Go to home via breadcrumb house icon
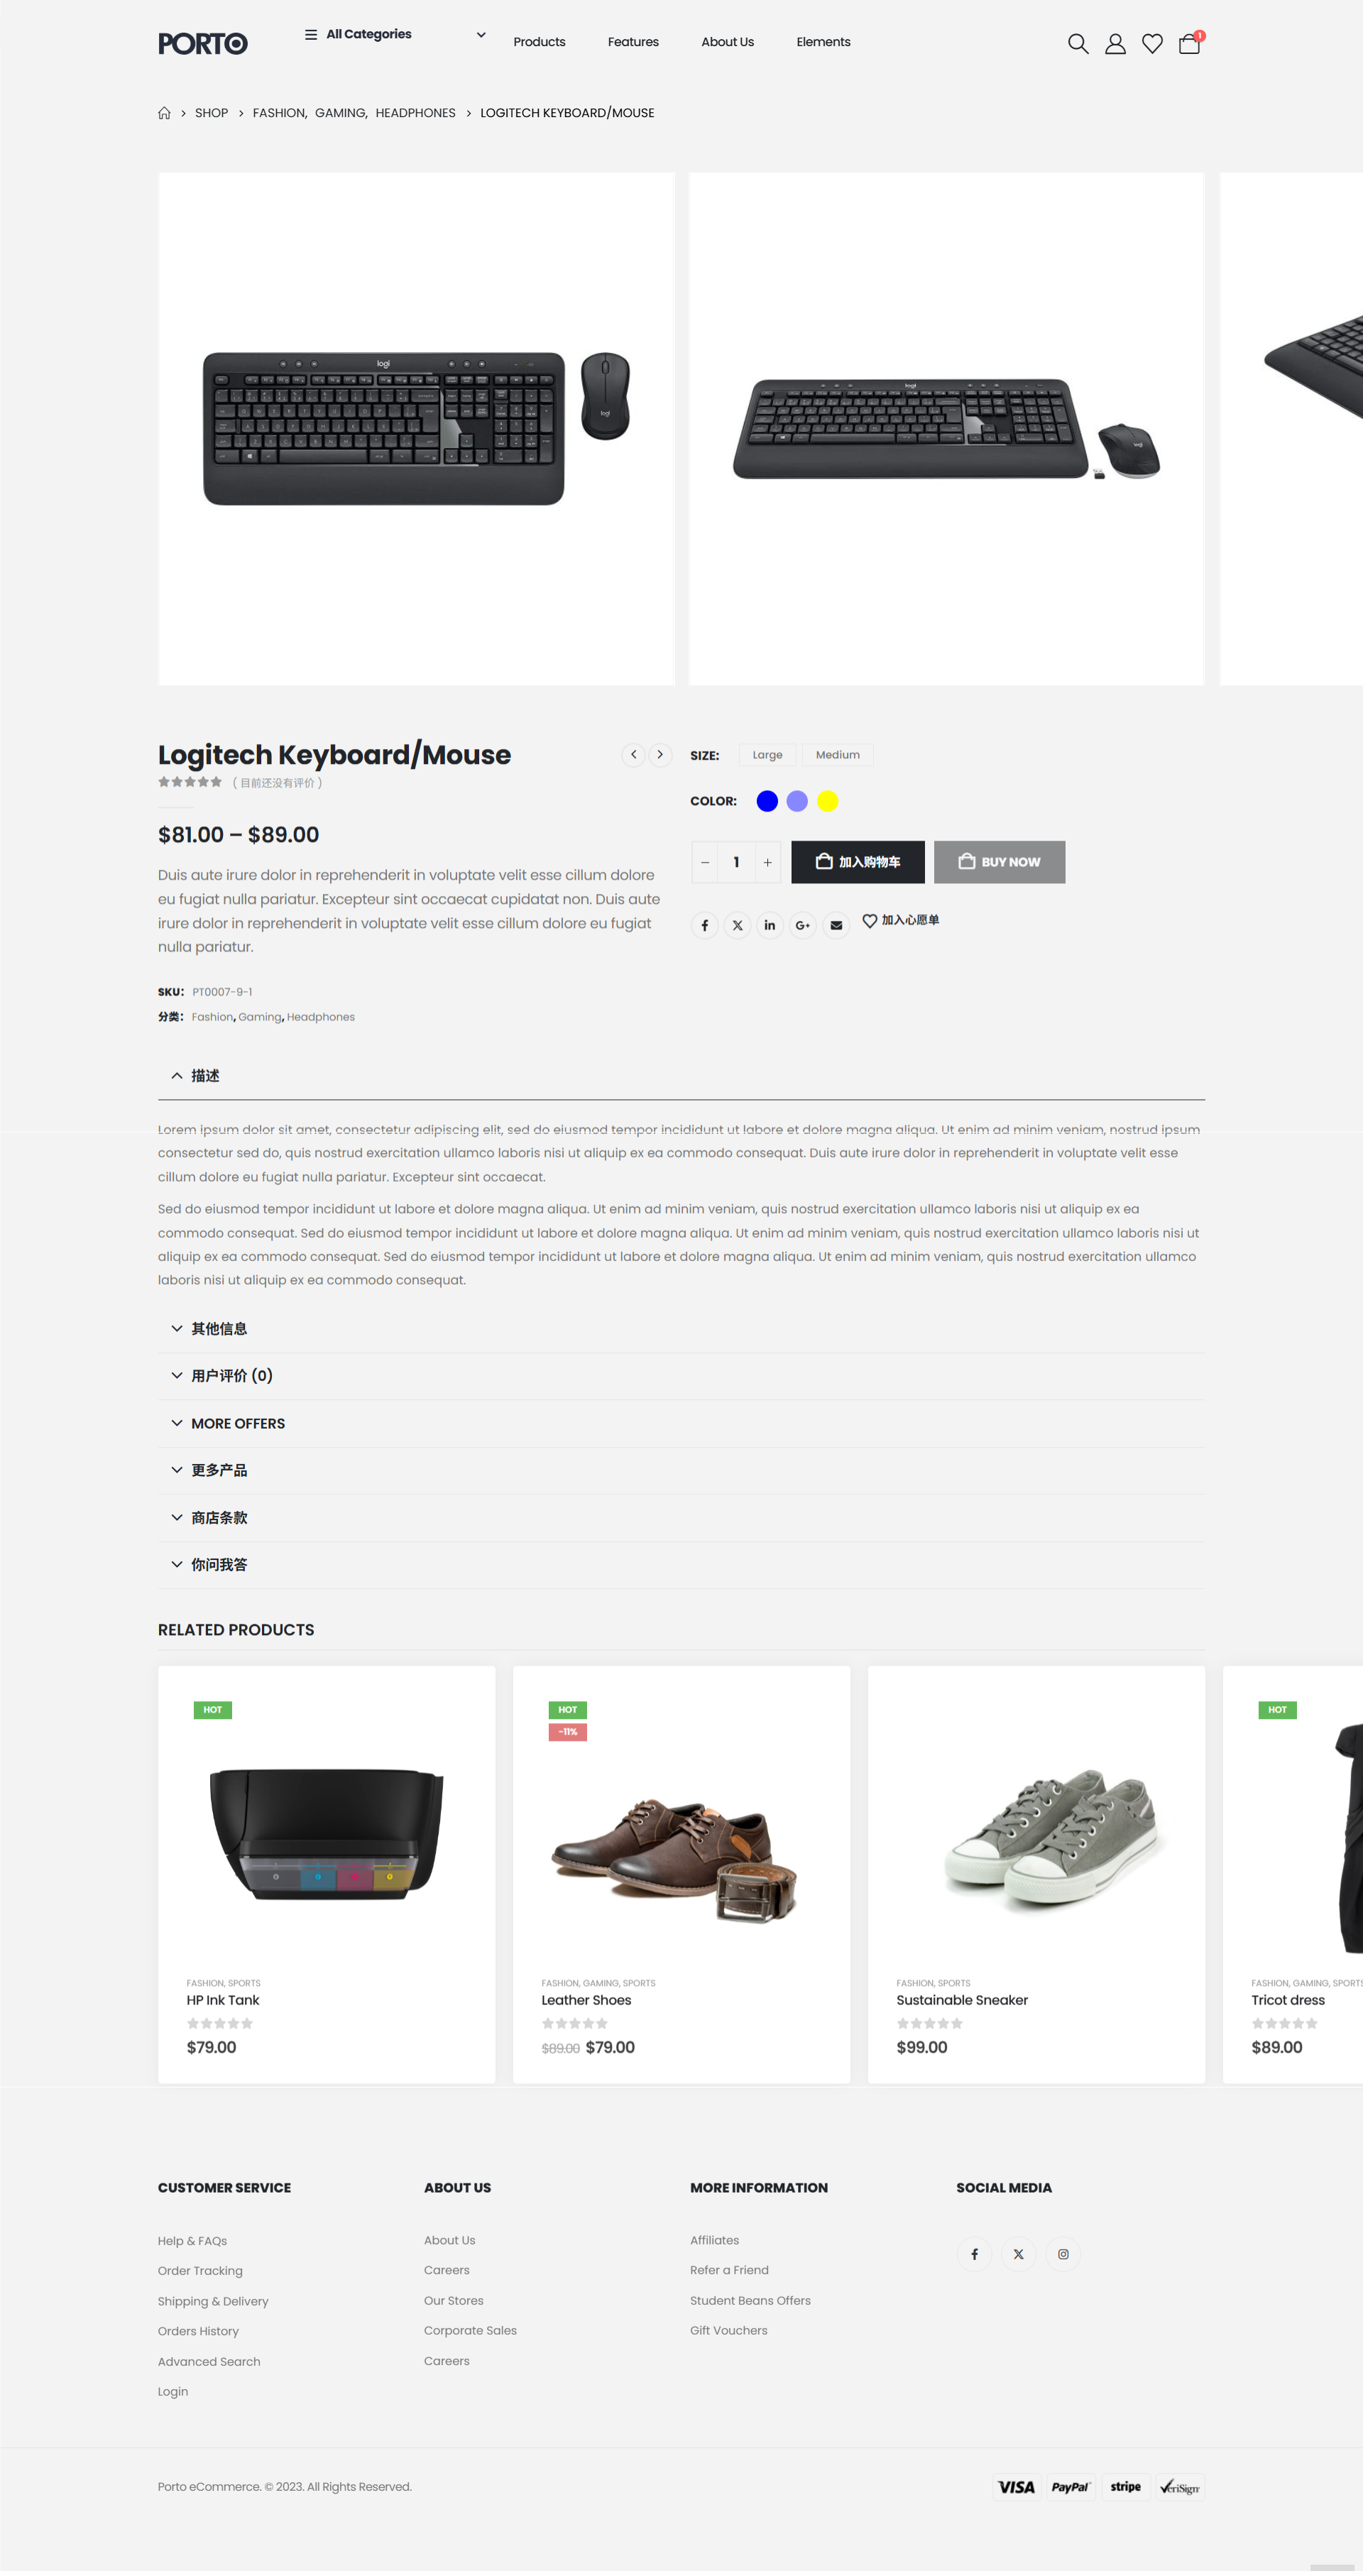The height and width of the screenshot is (2576, 1363). click(x=164, y=113)
